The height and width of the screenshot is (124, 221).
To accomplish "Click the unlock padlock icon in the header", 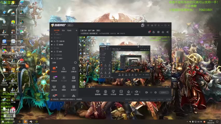I will (x=154, y=32).
